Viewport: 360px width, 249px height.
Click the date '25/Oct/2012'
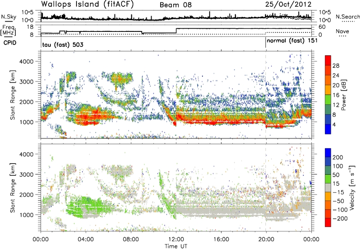[288, 4]
